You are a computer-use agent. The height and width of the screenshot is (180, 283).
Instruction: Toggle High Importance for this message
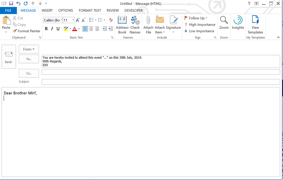tap(200, 25)
